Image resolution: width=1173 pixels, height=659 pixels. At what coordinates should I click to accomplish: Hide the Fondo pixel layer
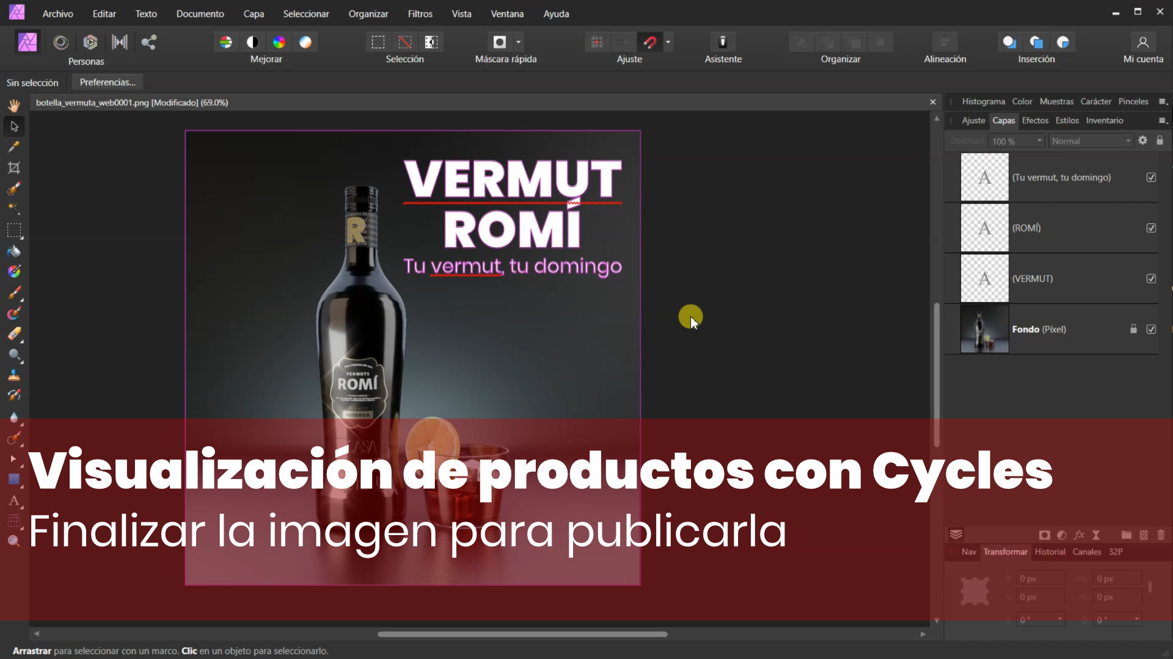1151,329
